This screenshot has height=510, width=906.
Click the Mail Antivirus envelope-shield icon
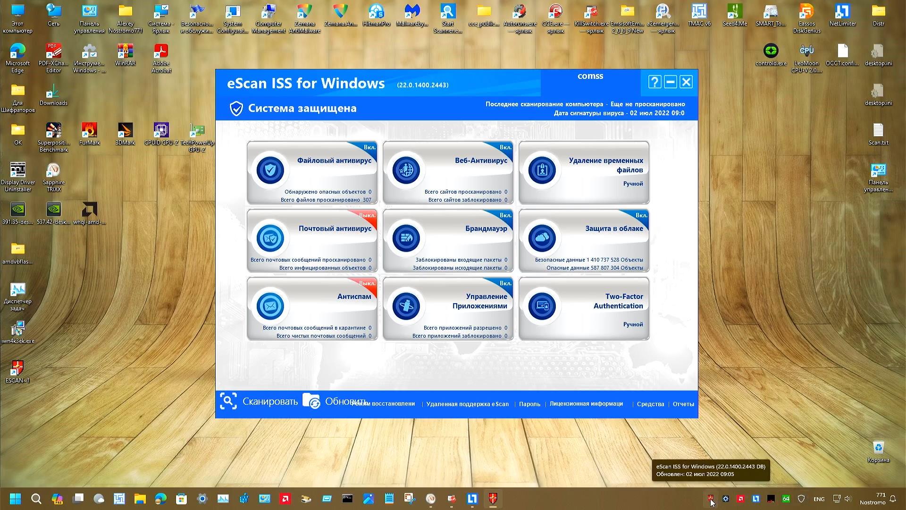(270, 238)
